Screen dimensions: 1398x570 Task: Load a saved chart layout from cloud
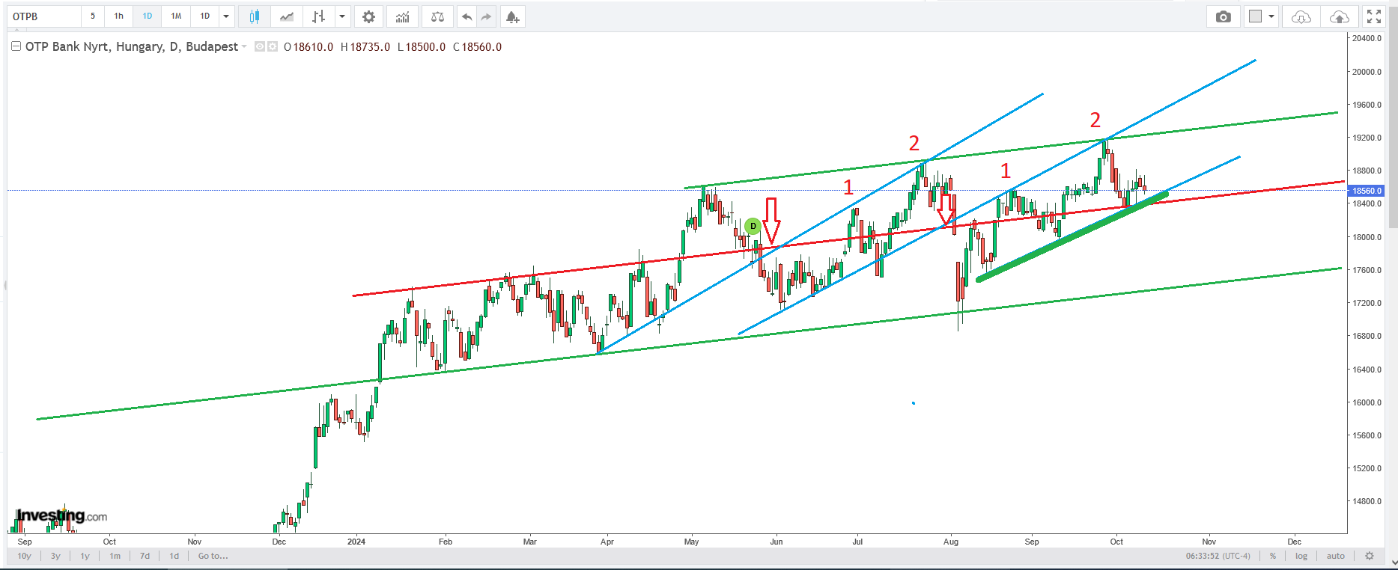click(1301, 16)
